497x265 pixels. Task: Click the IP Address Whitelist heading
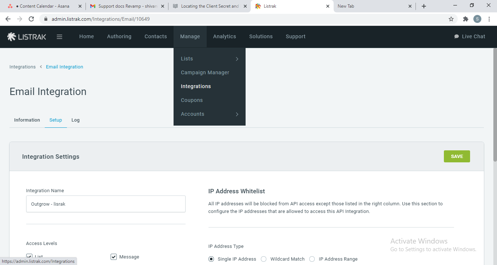[236, 191]
